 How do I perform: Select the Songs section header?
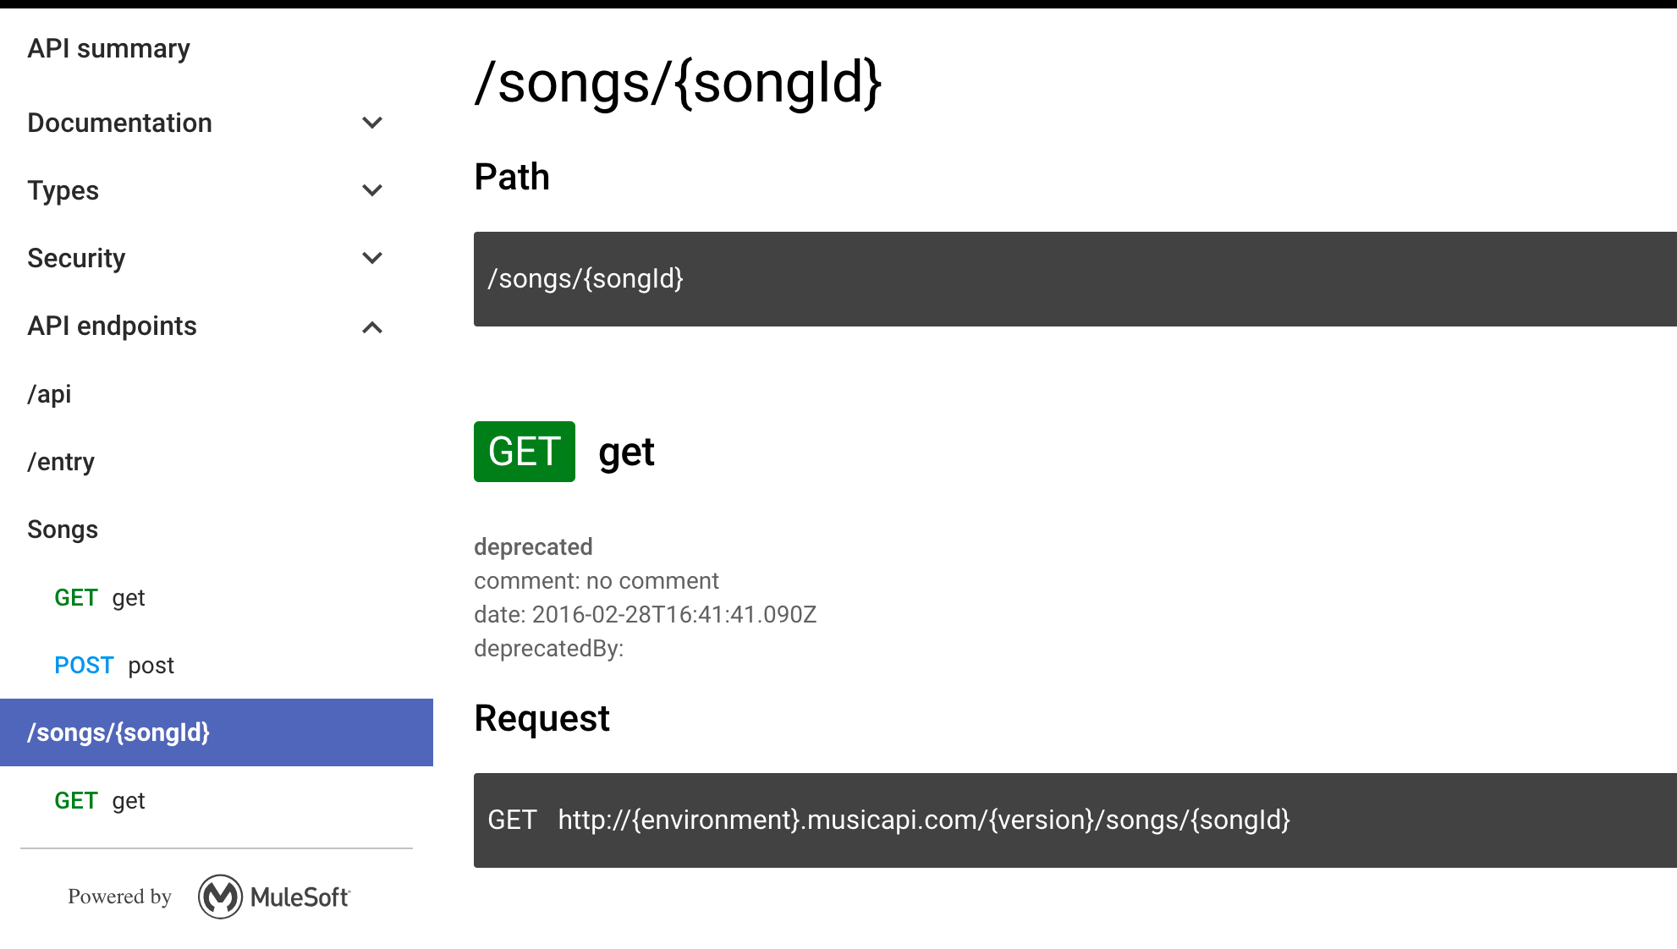click(63, 529)
